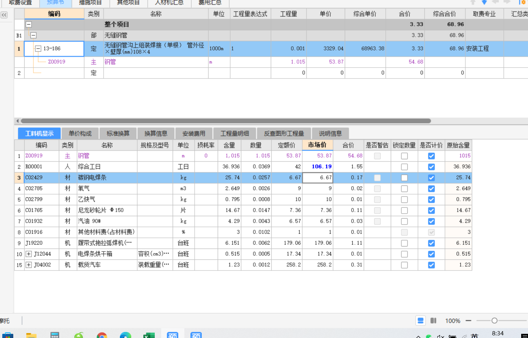Toggle 锁定数量 for 钢管 row

tap(404, 156)
